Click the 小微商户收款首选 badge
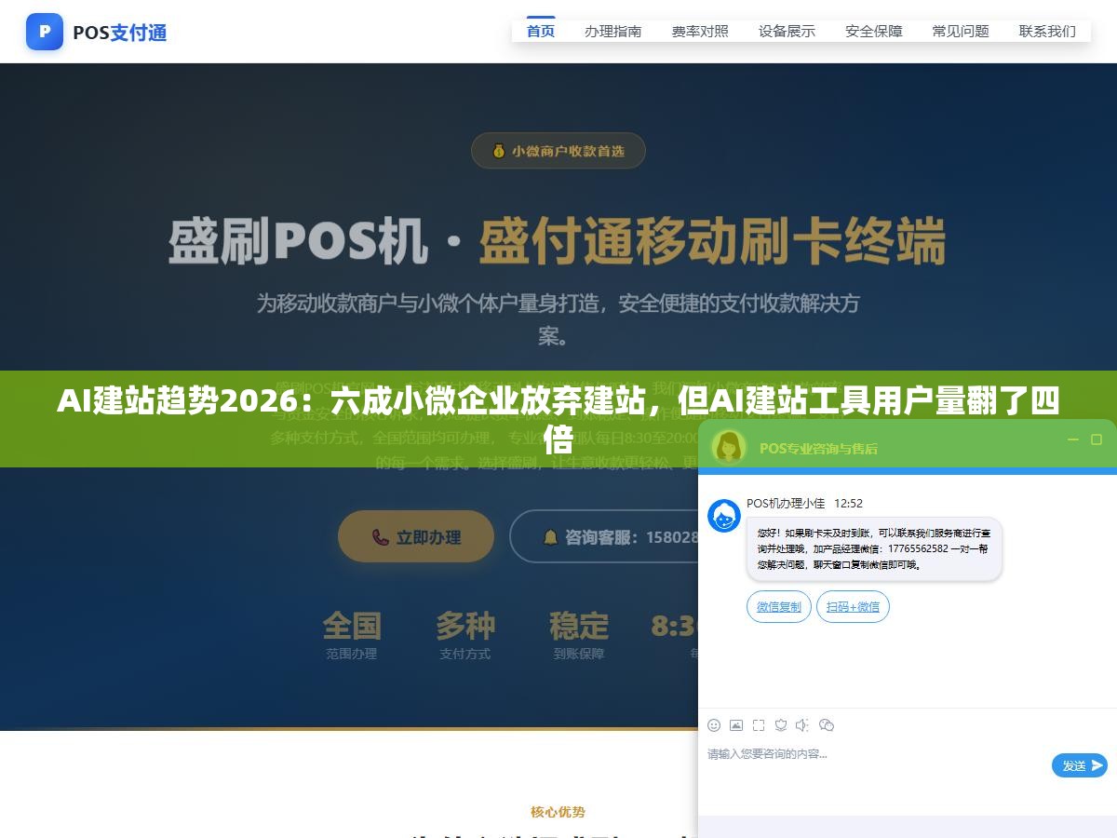This screenshot has height=838, width=1117. pos(558,151)
